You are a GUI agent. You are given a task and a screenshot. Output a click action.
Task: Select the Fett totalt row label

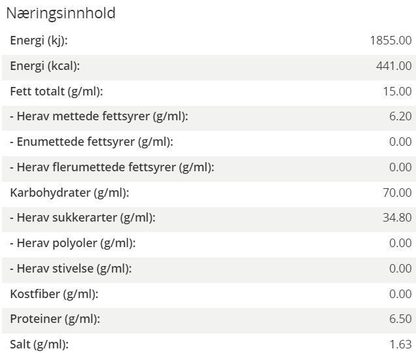[x=57, y=92]
